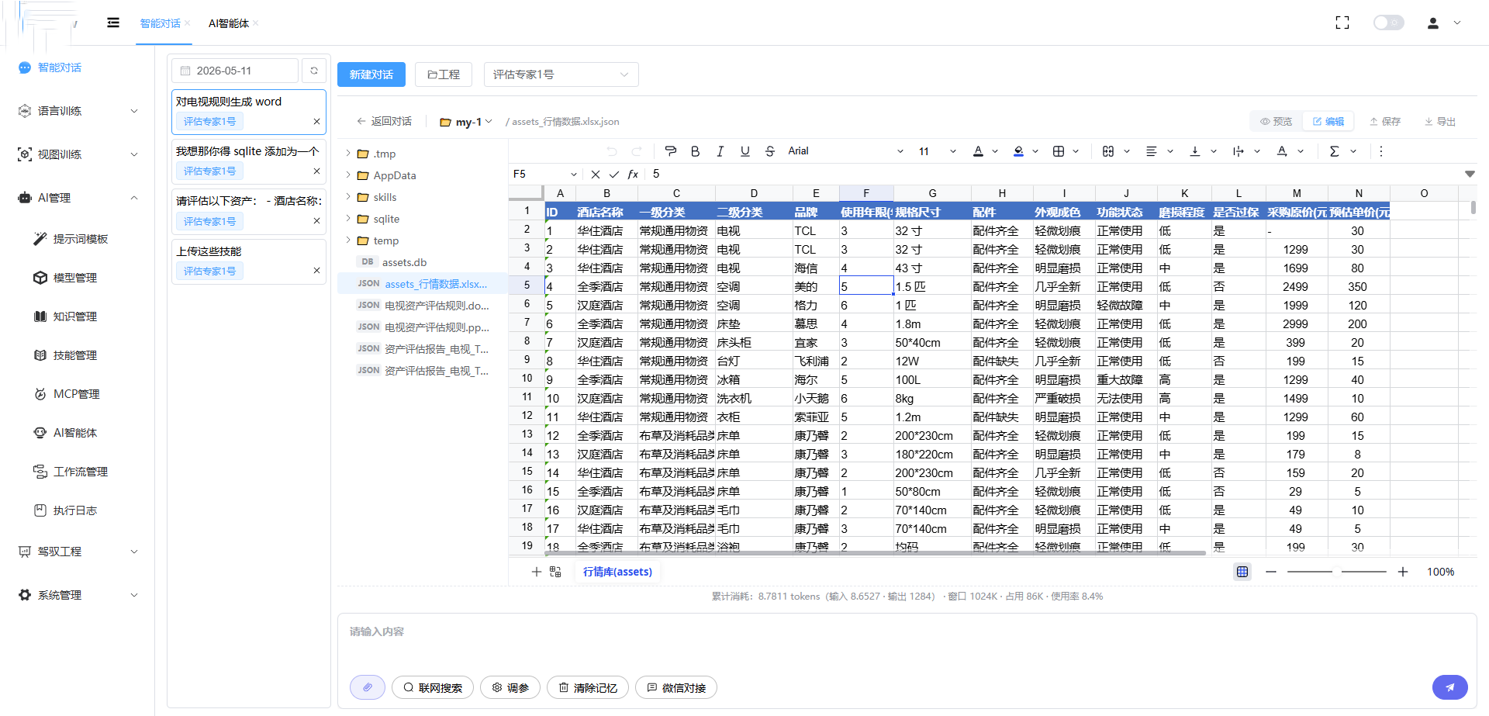Click the font color icon
1489x716 pixels.
click(x=979, y=151)
